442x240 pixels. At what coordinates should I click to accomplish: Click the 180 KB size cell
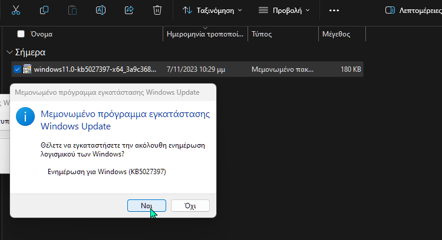(351, 69)
